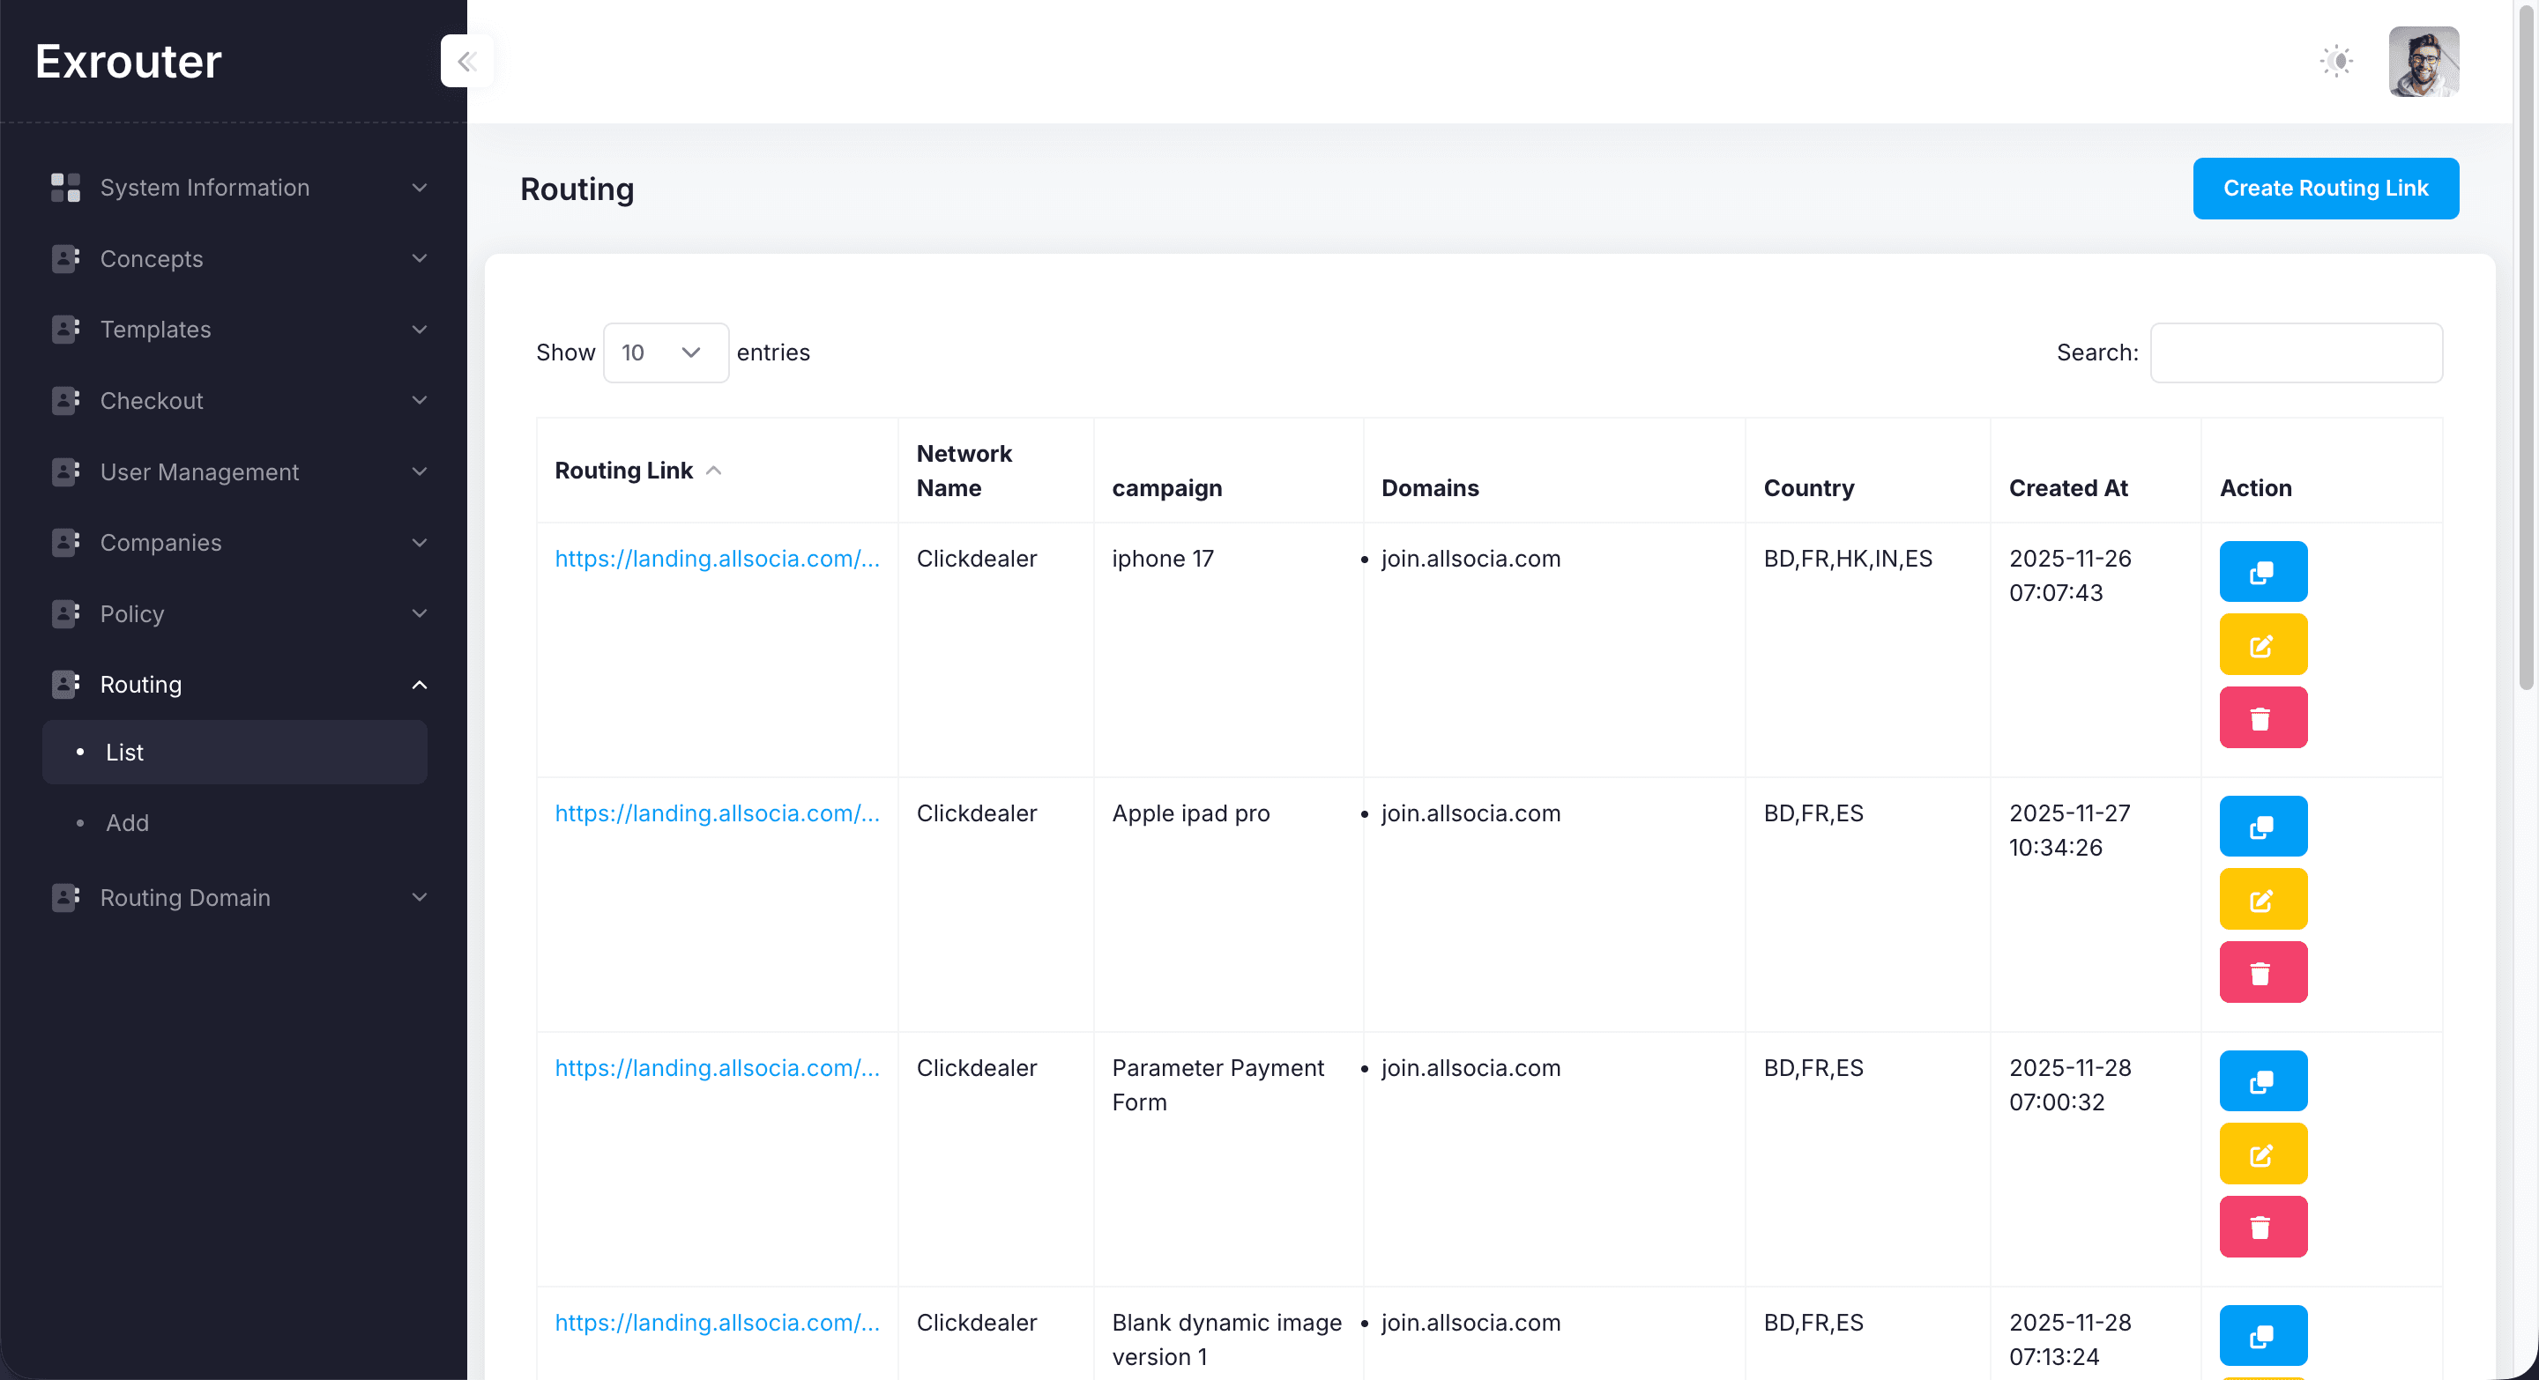
Task: Sort by Routing Link column arrow
Action: click(x=713, y=471)
